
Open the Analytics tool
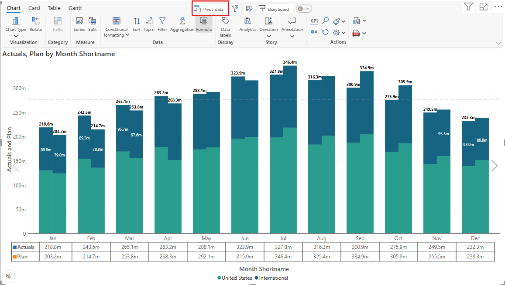point(247,21)
